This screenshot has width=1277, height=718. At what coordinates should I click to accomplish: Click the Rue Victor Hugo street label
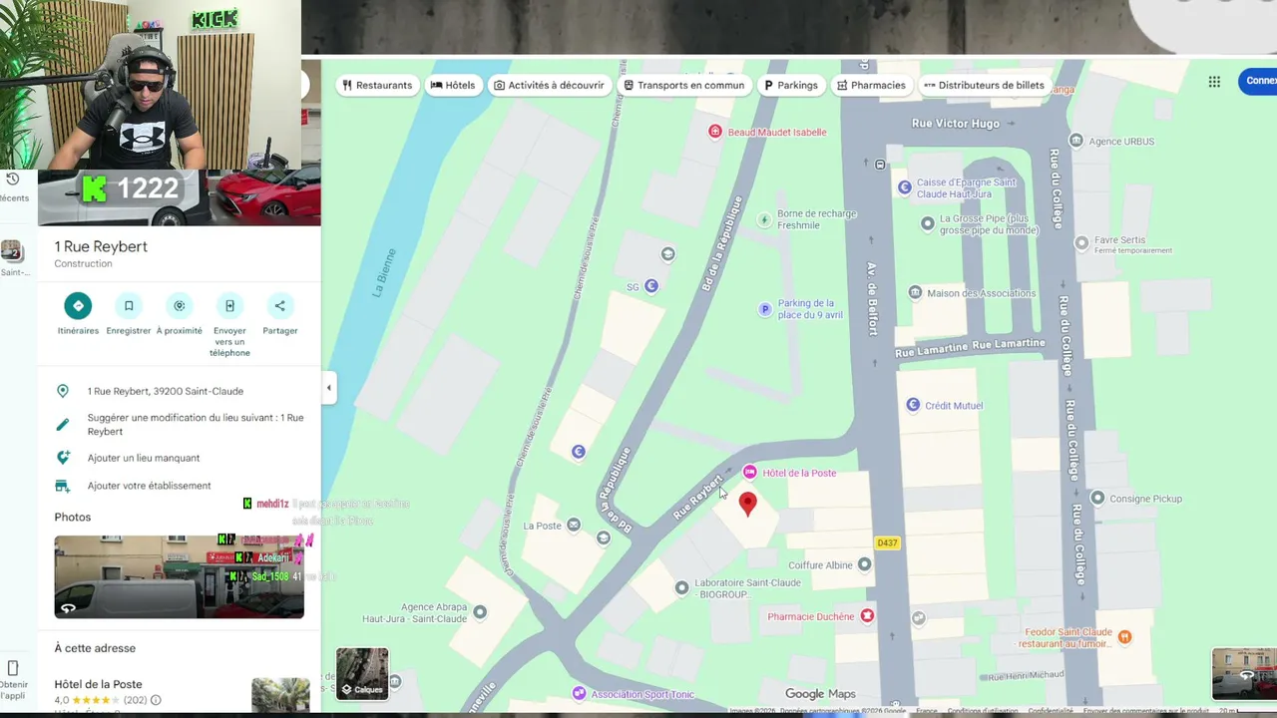pos(956,124)
